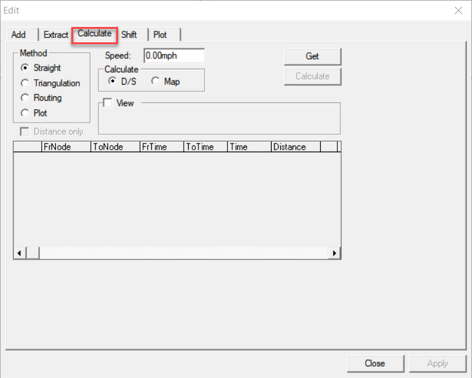The width and height of the screenshot is (472, 378).
Task: Open the Extract tab
Action: coord(56,34)
